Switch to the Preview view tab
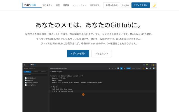This screenshot has height=112, width=179. 138,68
